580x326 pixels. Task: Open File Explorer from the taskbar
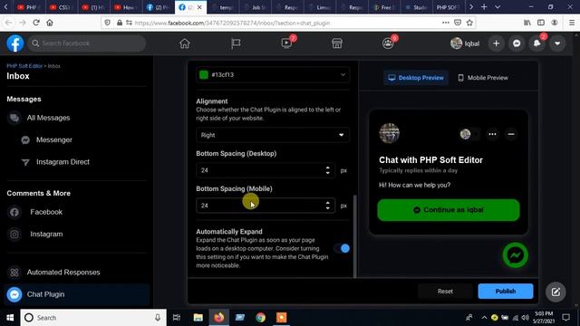pyautogui.click(x=198, y=318)
